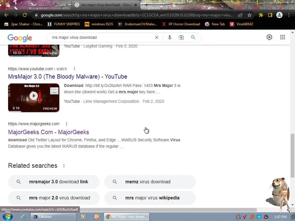Image resolution: width=295 pixels, height=221 pixels.
Task: Search mrsmajor 3.0 download link suggestion
Action: click(x=54, y=182)
